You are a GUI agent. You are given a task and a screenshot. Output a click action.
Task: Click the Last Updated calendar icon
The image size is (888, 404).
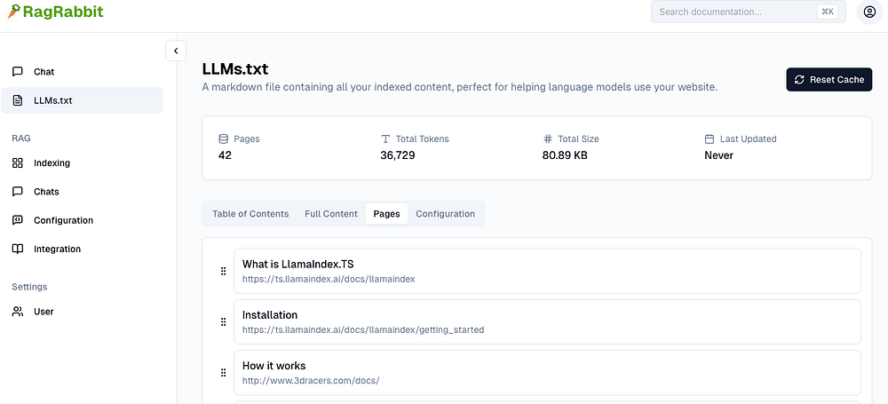tap(709, 139)
